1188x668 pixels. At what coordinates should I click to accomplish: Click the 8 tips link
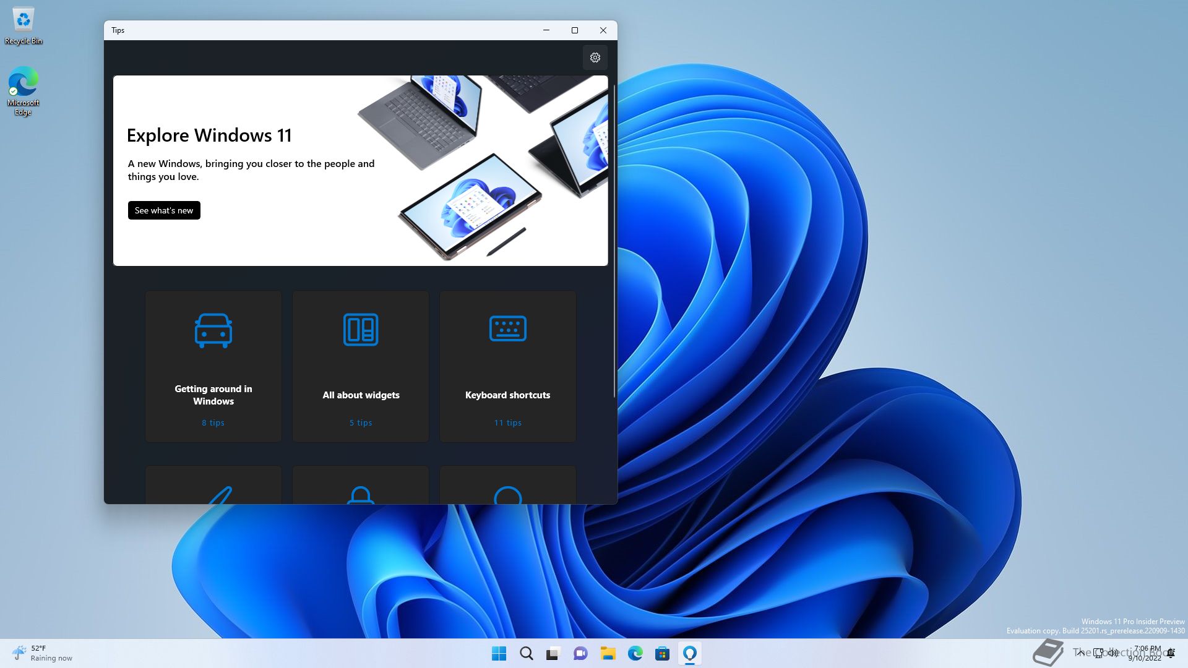pyautogui.click(x=213, y=422)
